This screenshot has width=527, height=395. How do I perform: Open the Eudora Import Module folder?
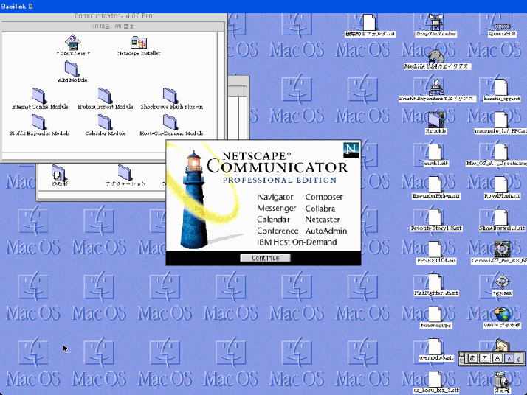[105, 95]
